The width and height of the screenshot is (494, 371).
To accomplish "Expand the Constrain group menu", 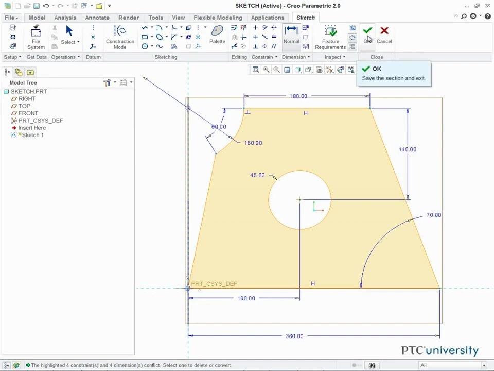I will pos(264,57).
